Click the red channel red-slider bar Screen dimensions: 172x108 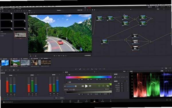[7, 85]
